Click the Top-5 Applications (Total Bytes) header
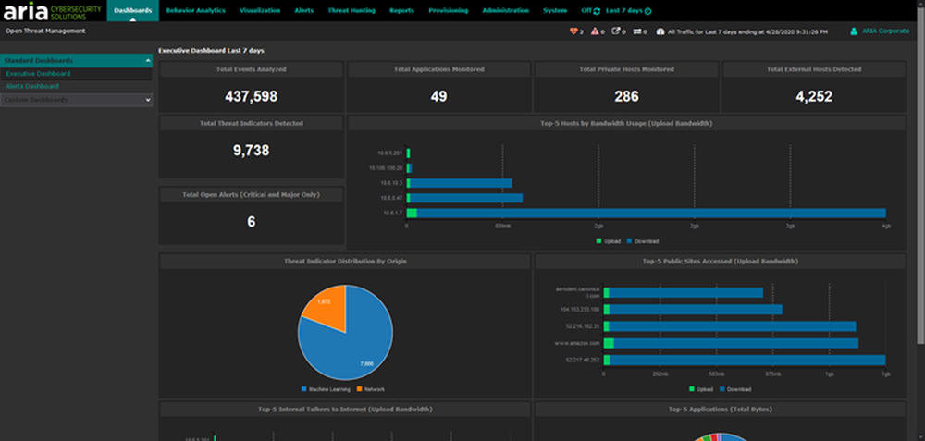Screen dimensions: 925x441 (721, 410)
